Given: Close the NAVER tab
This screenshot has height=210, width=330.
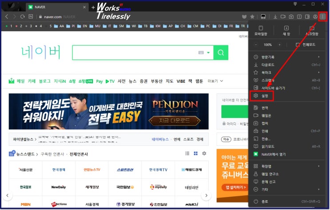Looking at the screenshot, I should coord(84,7).
